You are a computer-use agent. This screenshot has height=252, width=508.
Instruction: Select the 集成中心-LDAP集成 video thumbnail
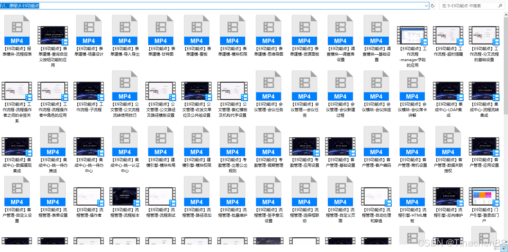(x=448, y=91)
